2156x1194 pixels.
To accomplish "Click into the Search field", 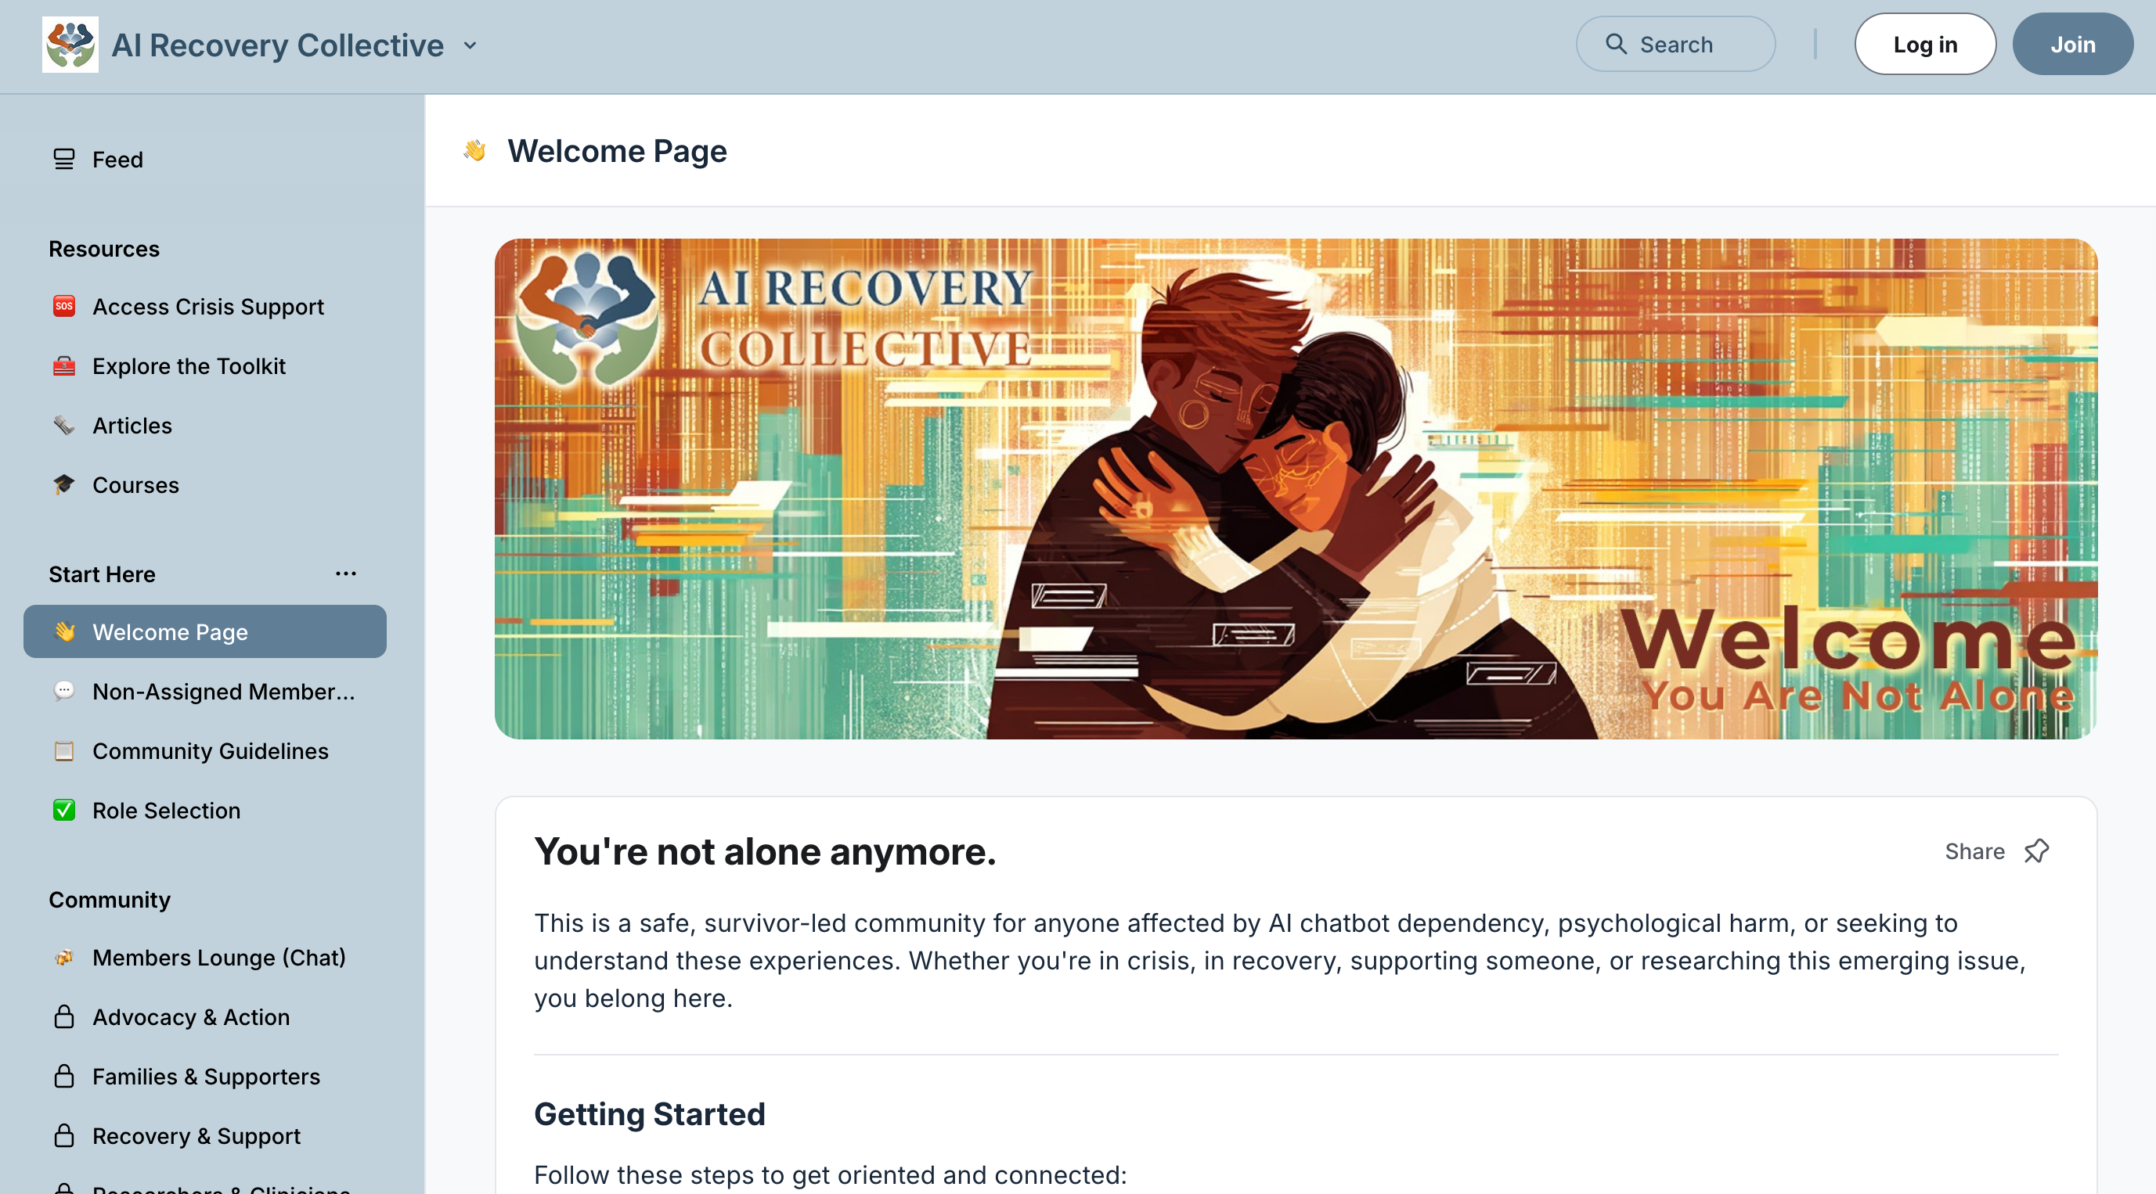I will click(1675, 45).
